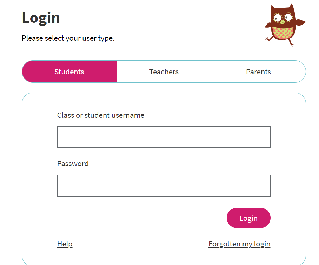Click the owl's outstretched right wing
Image resolution: width=319 pixels, height=265 pixels.
coord(300,22)
